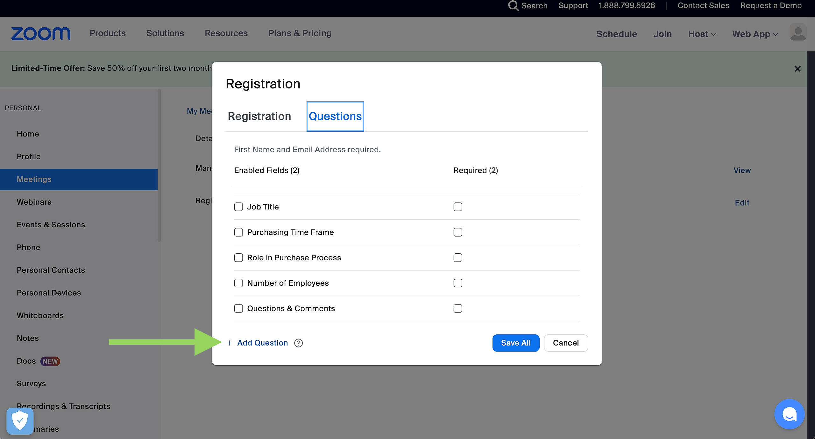This screenshot has height=439, width=815.
Task: Click the sidebar scrollbar
Action: [159, 165]
